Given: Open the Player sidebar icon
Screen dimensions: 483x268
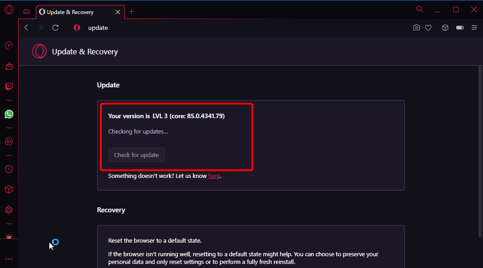Looking at the screenshot, I should click(9, 142).
